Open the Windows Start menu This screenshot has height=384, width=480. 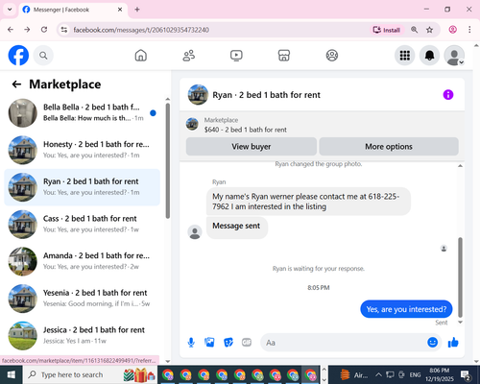pos(12,374)
